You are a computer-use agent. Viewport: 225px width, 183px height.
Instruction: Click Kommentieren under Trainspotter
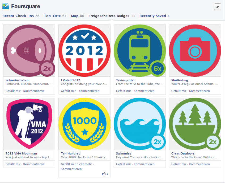tap(144, 91)
